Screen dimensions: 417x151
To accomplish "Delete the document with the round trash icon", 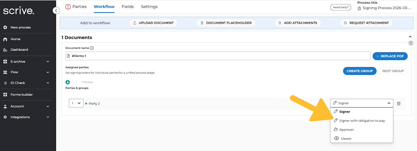I will 411,43.
